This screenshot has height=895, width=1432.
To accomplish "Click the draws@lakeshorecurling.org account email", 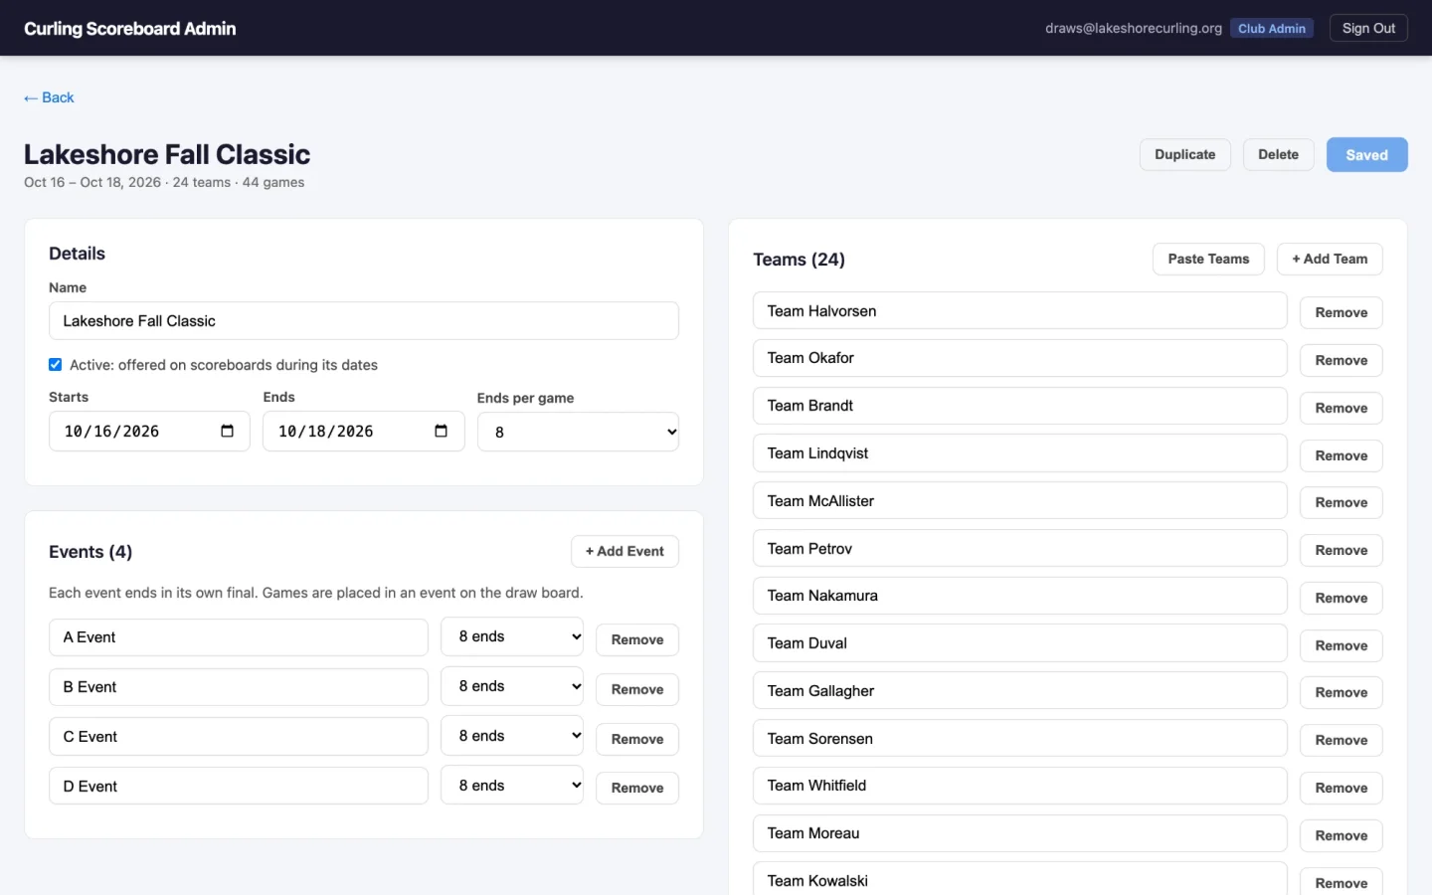I will coord(1134,28).
